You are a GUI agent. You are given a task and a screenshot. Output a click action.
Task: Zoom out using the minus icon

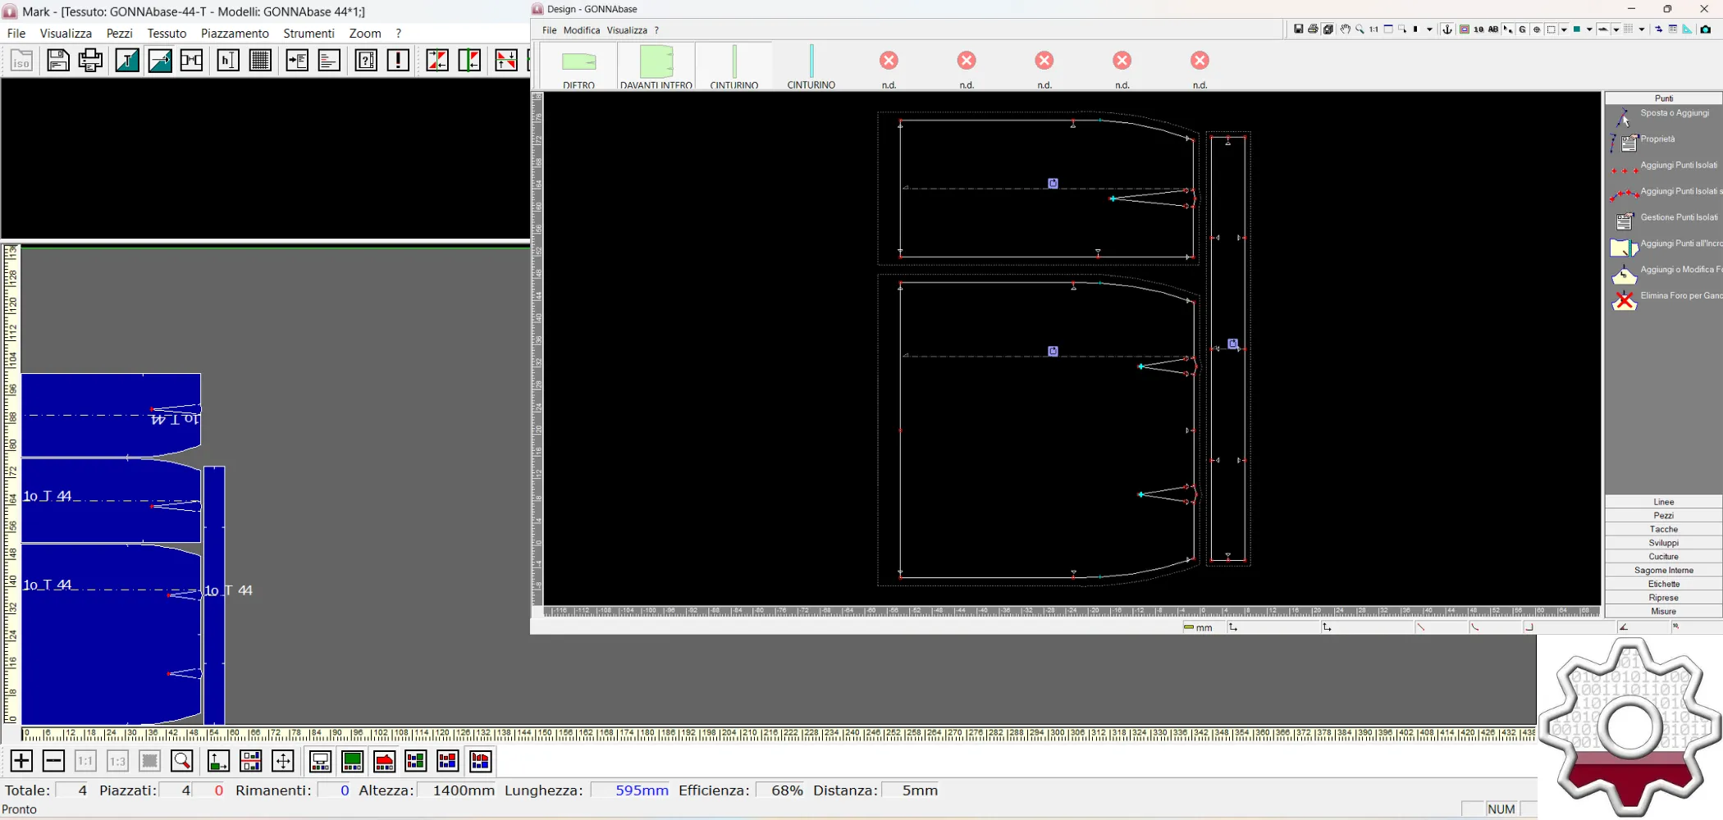(x=53, y=761)
